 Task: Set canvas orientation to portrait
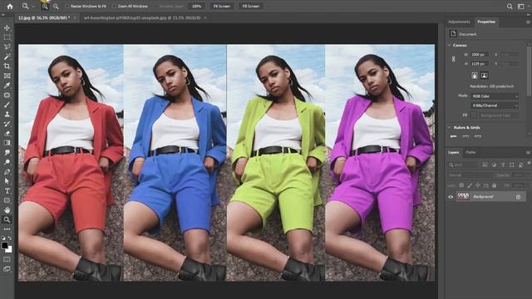click(x=475, y=76)
